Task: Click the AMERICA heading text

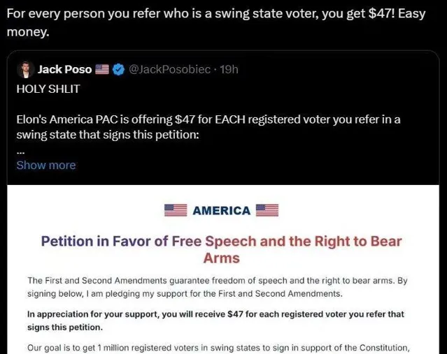Action: (221, 210)
